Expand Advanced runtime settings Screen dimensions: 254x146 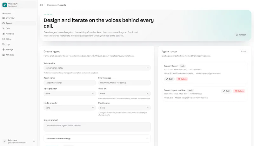click(x=97, y=139)
